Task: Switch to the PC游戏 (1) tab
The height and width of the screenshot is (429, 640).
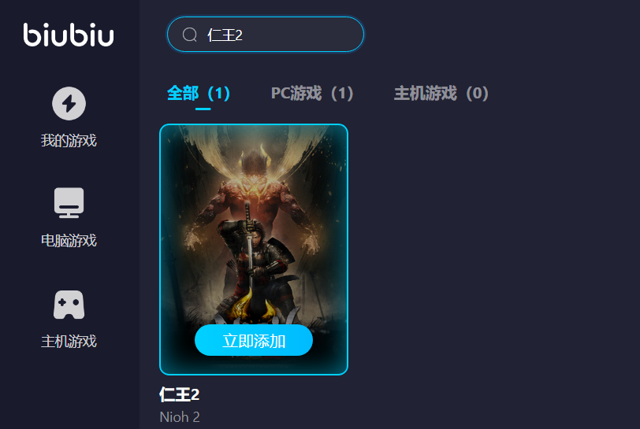Action: 312,94
